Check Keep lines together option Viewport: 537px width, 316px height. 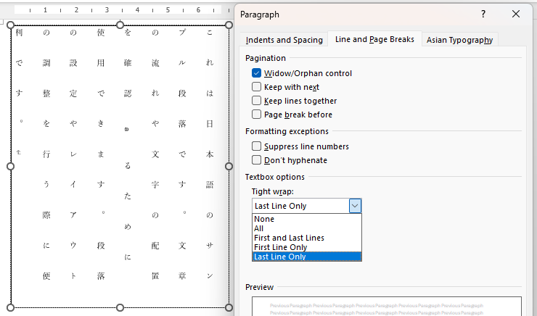pyautogui.click(x=257, y=101)
